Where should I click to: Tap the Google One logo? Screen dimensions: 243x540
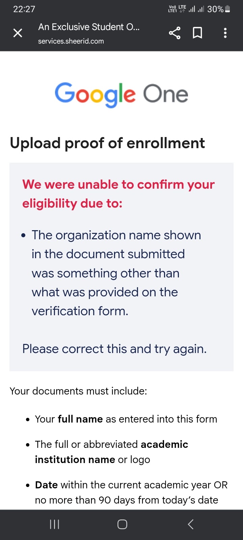122,94
